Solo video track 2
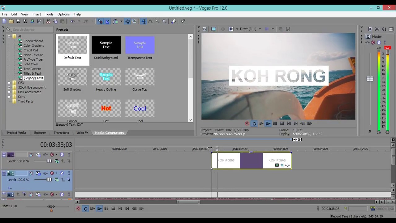This screenshot has height=223, width=396. point(69,173)
